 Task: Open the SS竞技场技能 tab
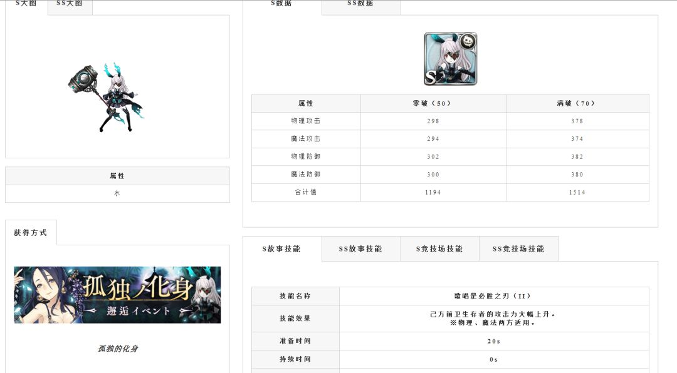pos(518,249)
